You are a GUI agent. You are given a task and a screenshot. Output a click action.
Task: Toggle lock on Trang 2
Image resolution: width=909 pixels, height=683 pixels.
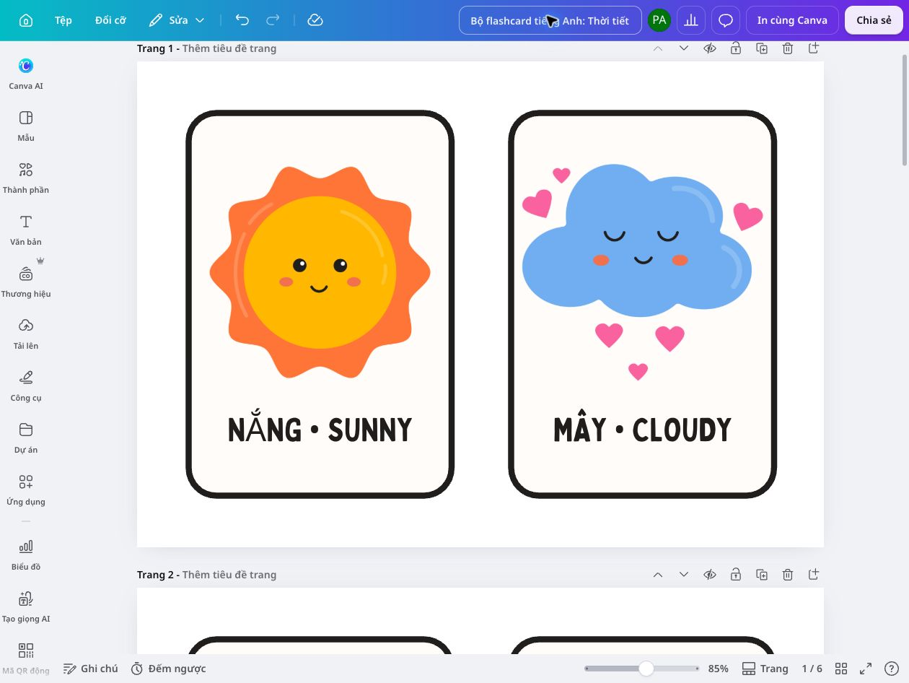coord(735,575)
